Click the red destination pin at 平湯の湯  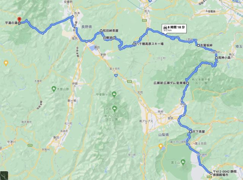(19, 19)
